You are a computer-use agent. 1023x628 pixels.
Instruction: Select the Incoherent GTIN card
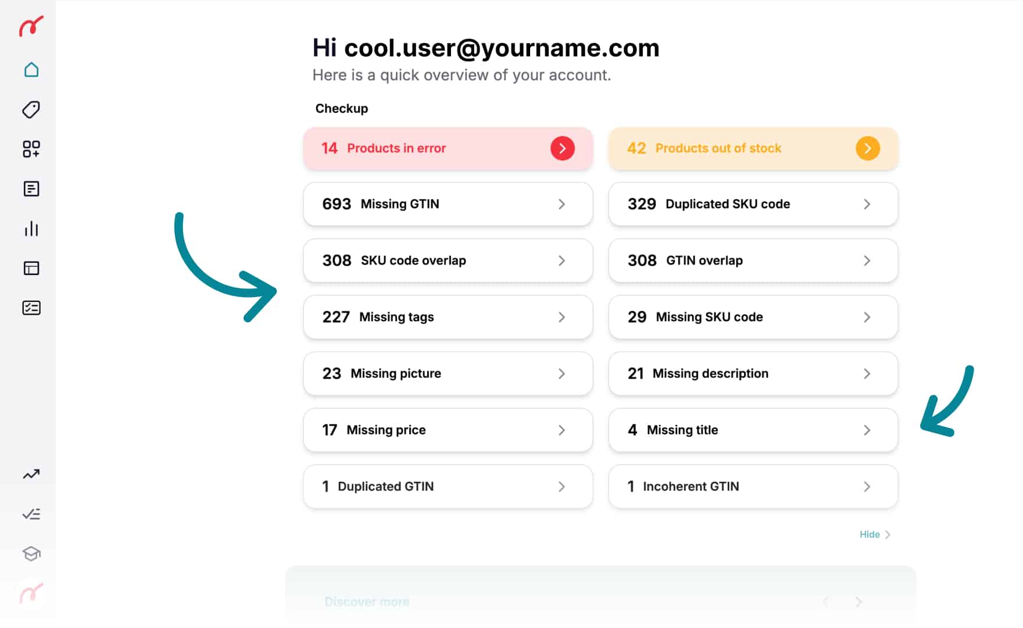pos(753,487)
